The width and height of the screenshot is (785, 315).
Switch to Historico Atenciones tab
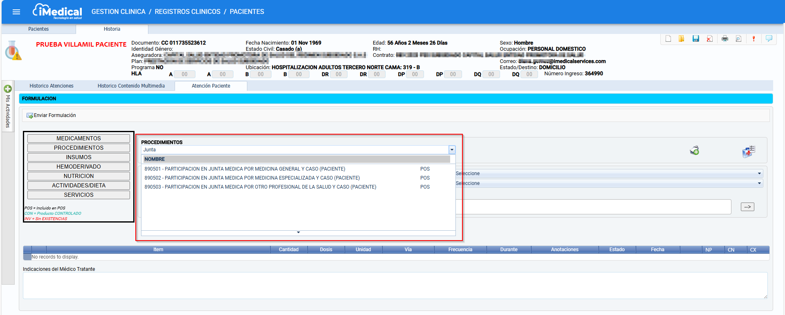tap(52, 86)
